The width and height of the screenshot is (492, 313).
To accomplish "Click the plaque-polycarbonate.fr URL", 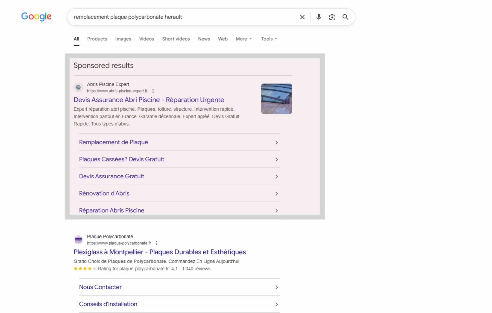I will [119, 243].
